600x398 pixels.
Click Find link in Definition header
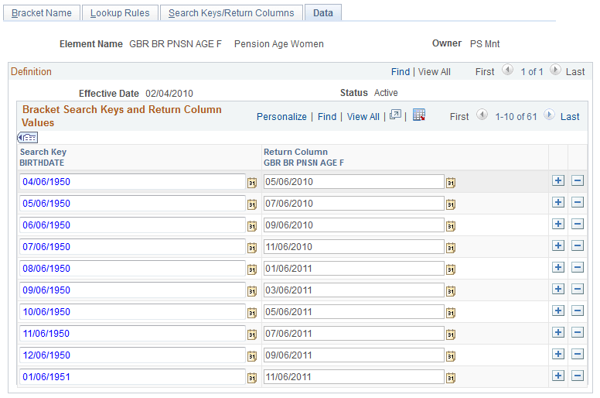401,72
